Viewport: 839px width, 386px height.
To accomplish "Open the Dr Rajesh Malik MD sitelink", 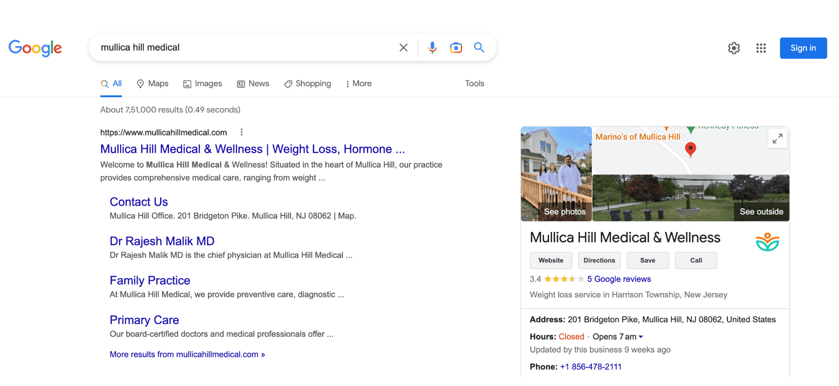I will 162,241.
